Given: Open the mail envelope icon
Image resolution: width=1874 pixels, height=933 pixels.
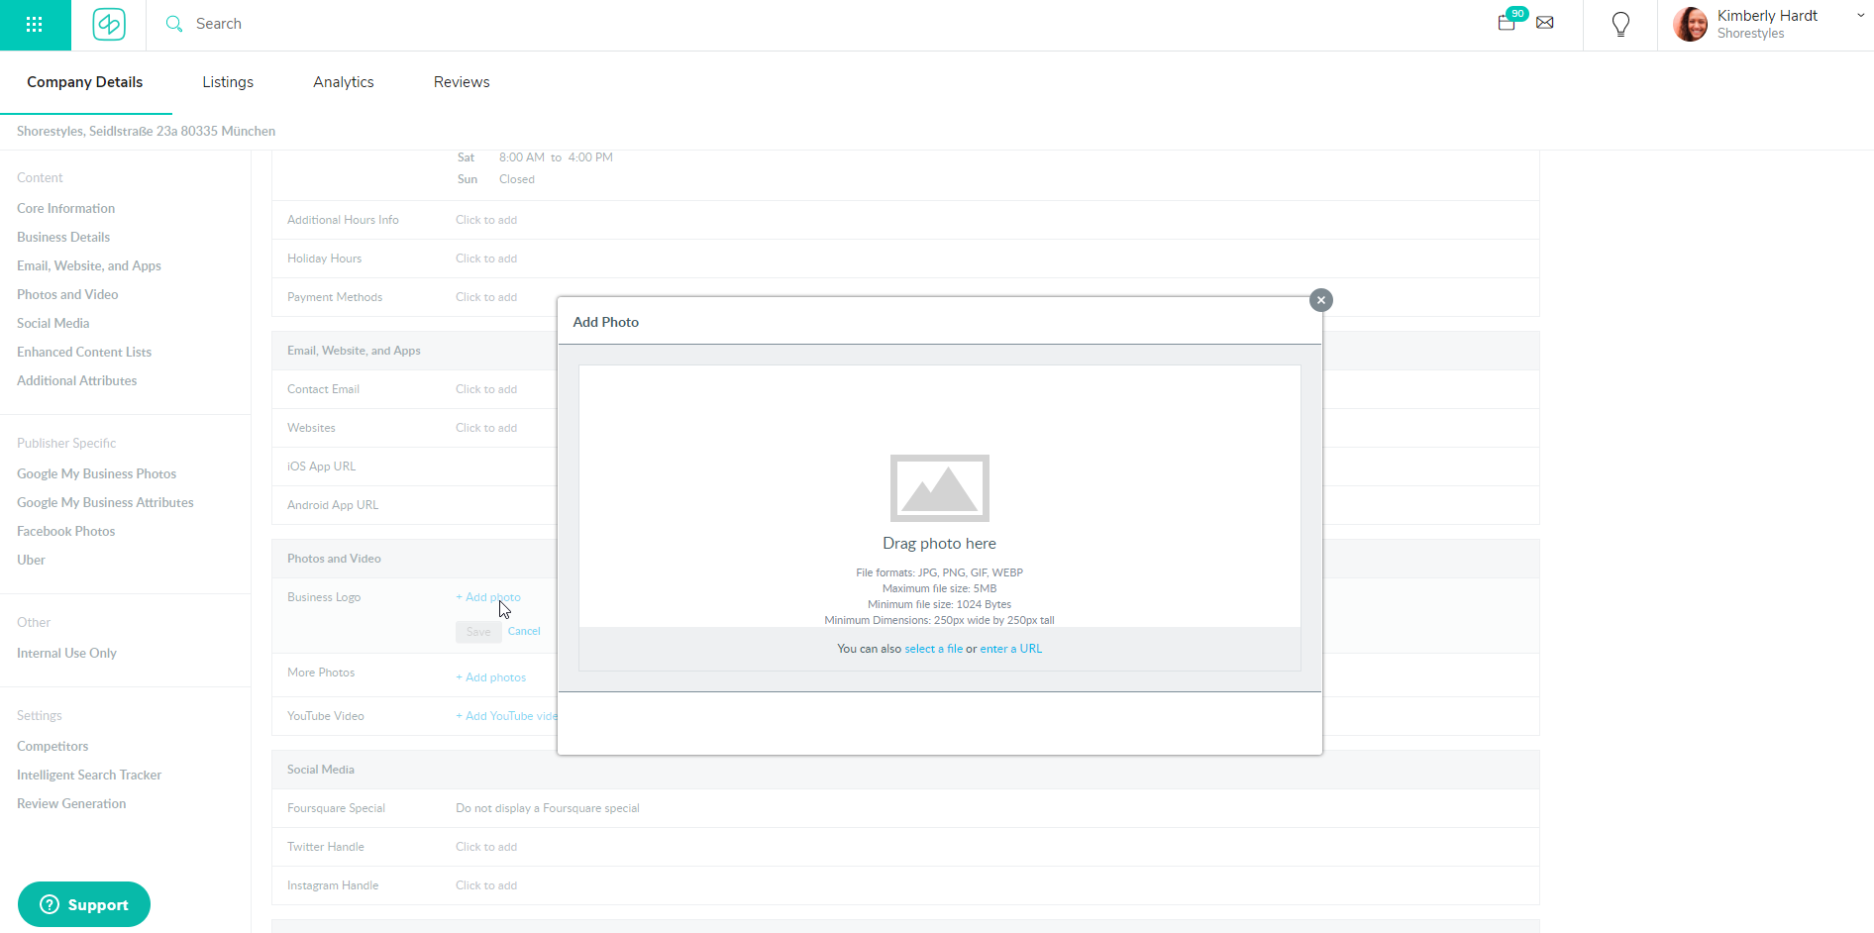Looking at the screenshot, I should coord(1545,23).
